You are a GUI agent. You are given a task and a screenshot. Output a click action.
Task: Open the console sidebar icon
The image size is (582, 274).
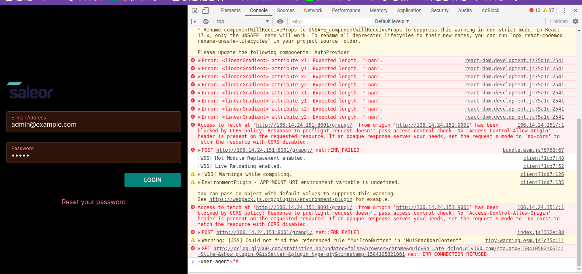[x=194, y=21]
